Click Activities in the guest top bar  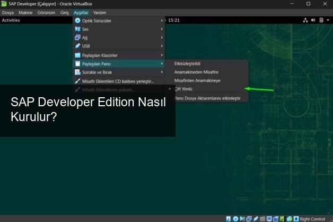tap(11, 21)
